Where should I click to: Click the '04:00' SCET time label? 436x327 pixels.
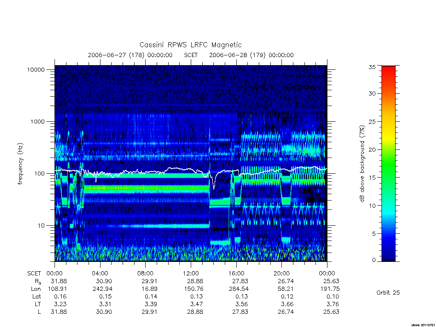coord(100,273)
